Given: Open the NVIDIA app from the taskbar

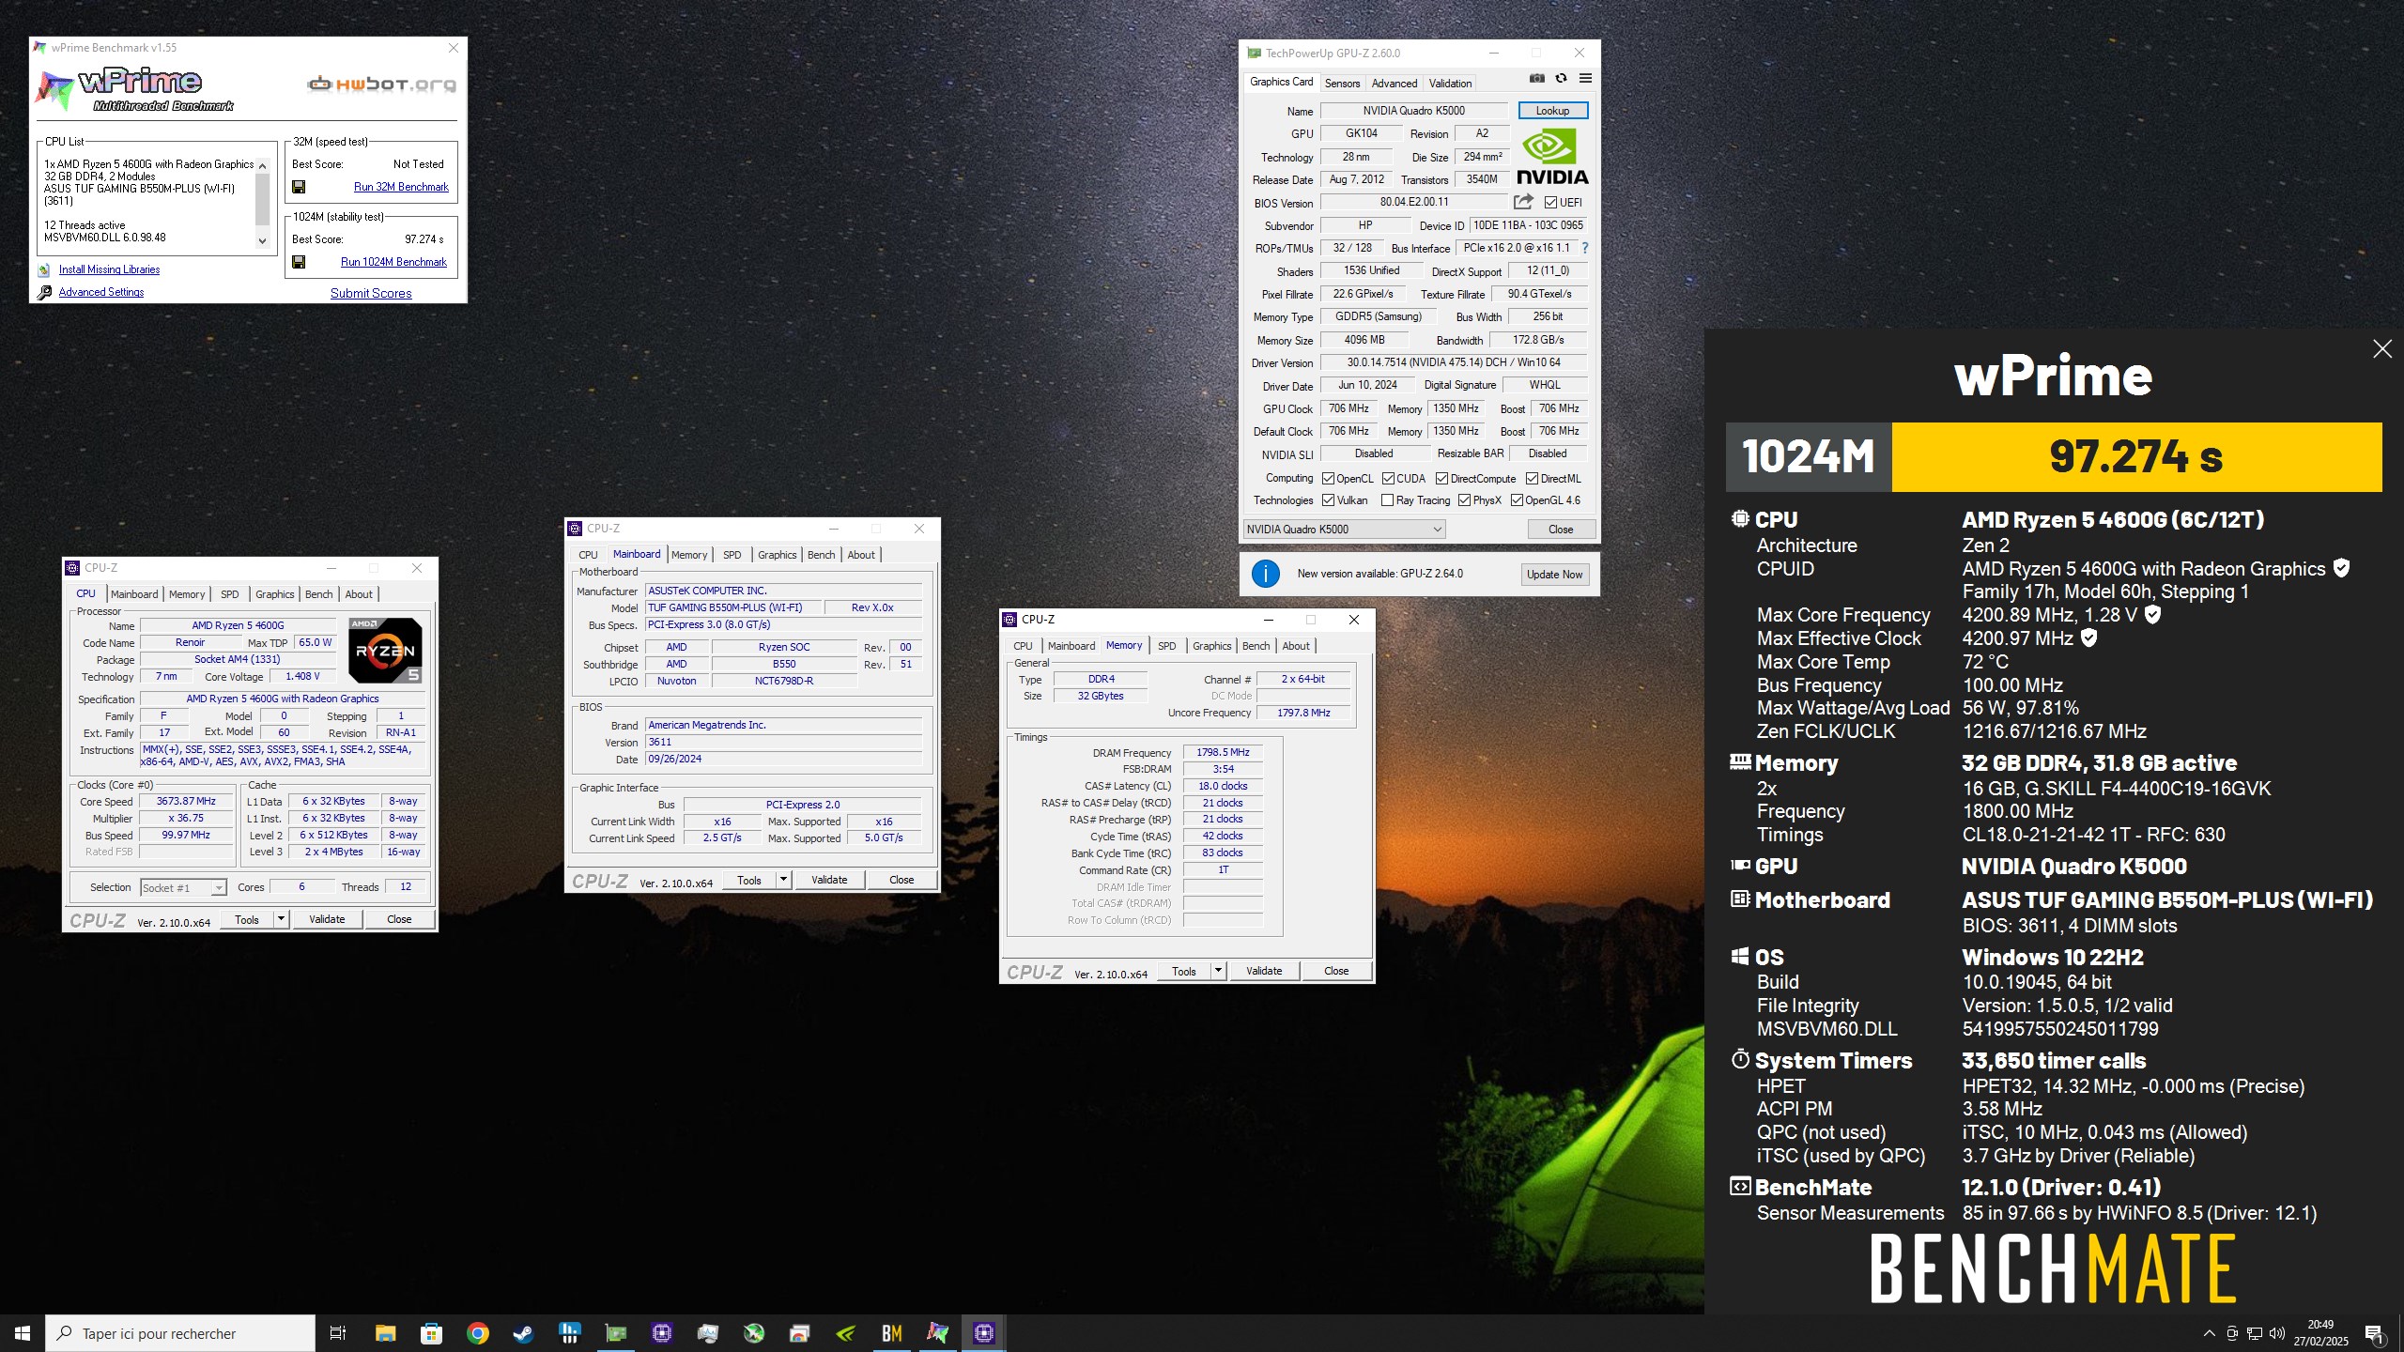Looking at the screenshot, I should [x=845, y=1333].
